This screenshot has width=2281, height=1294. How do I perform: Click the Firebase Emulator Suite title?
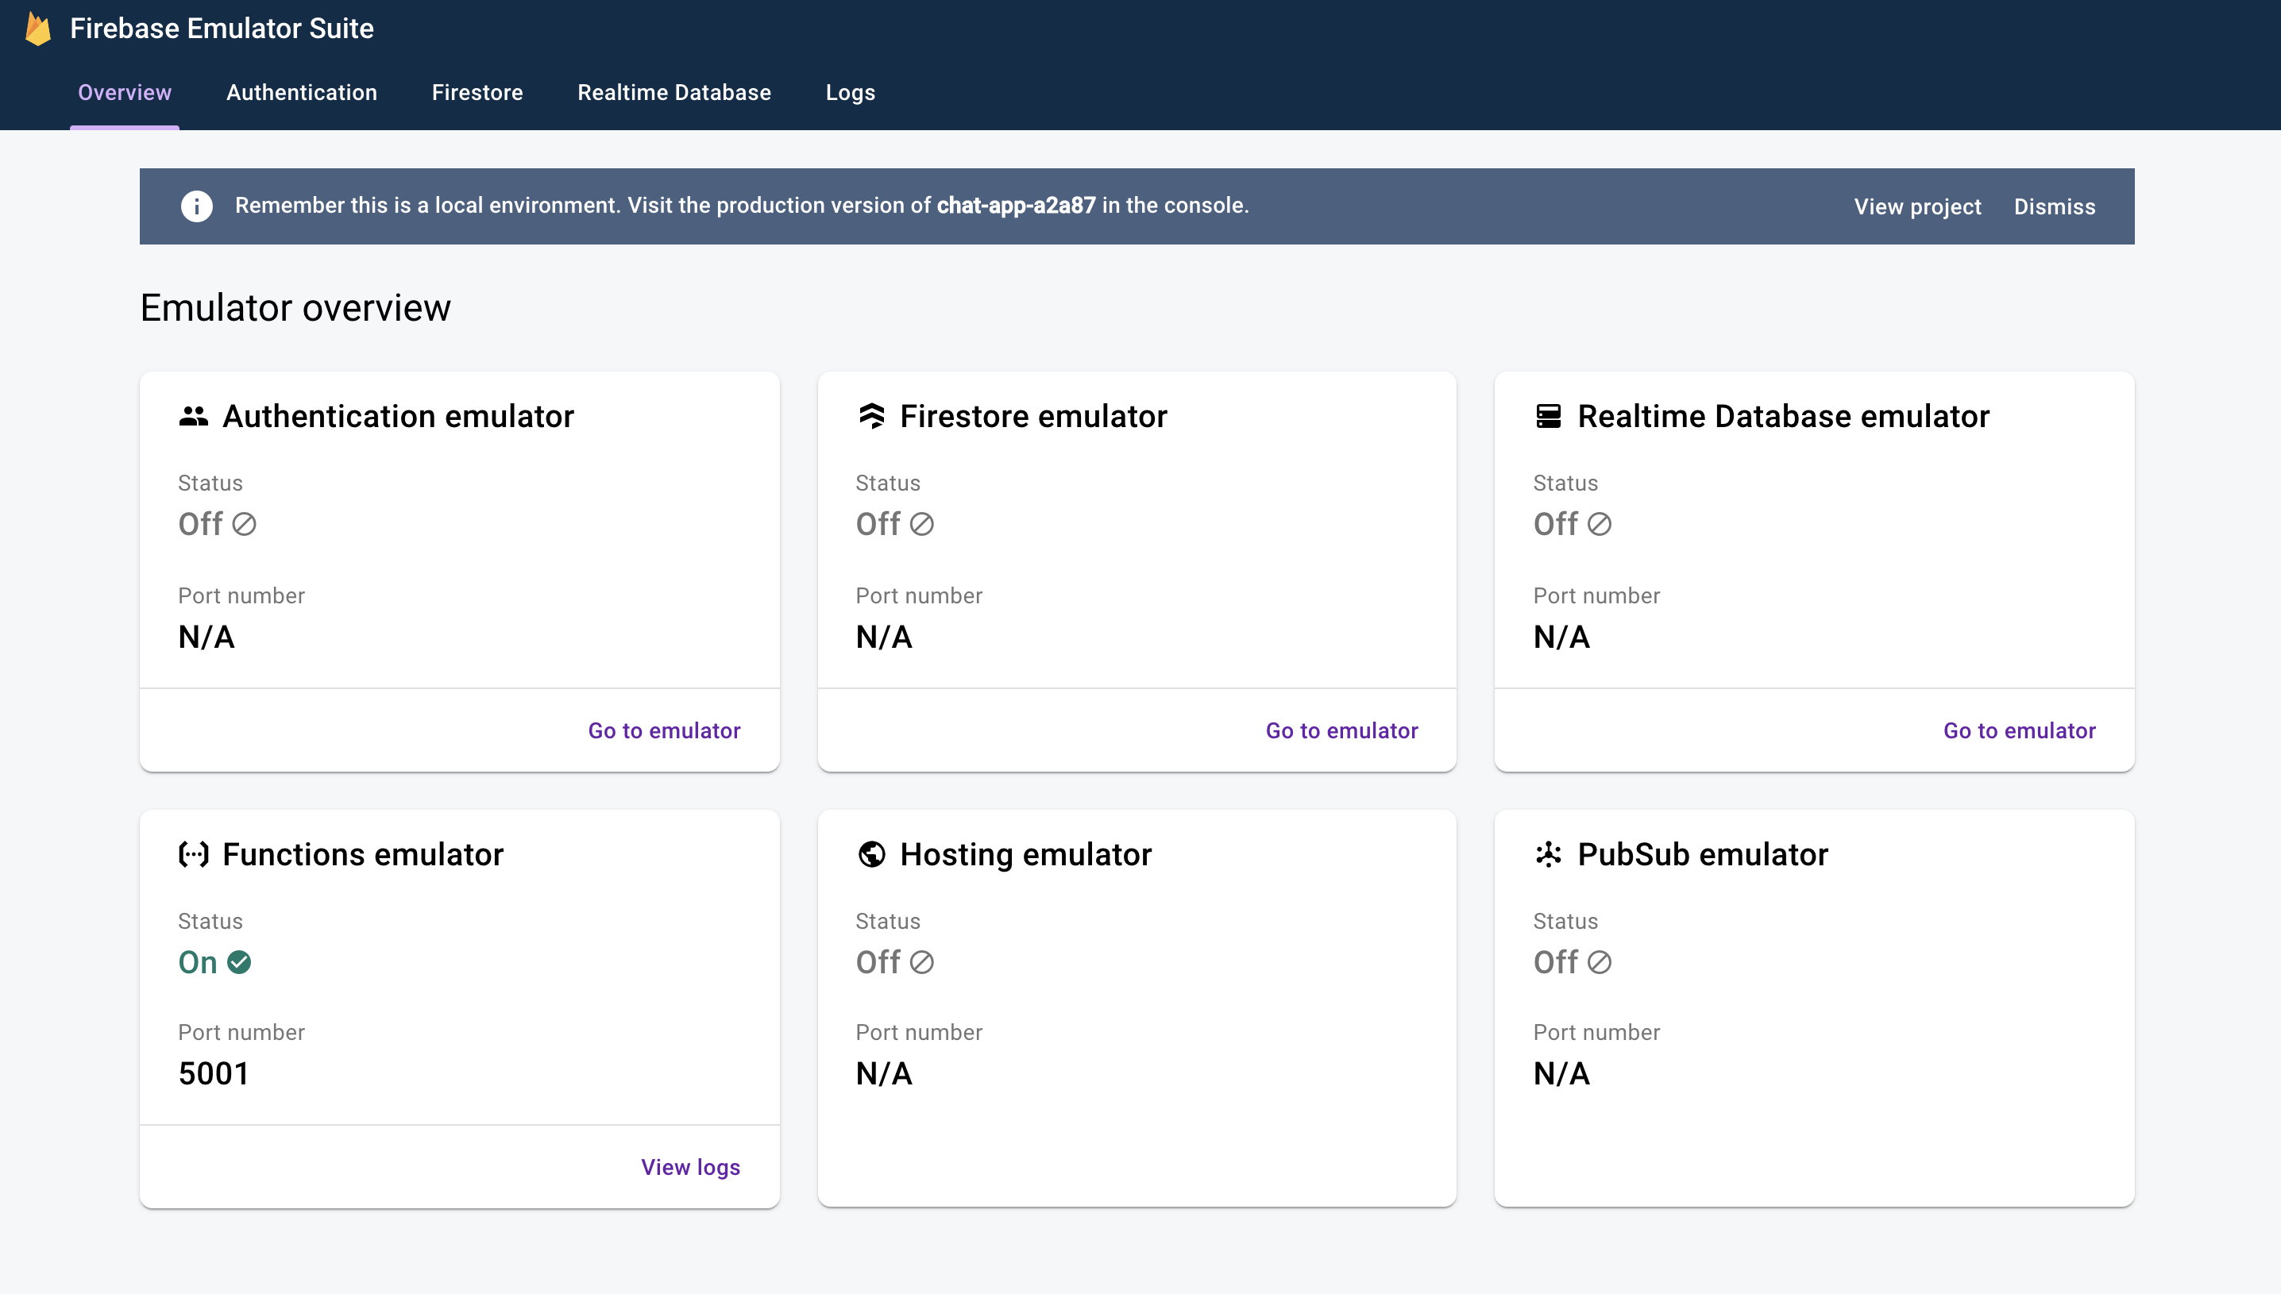point(222,29)
